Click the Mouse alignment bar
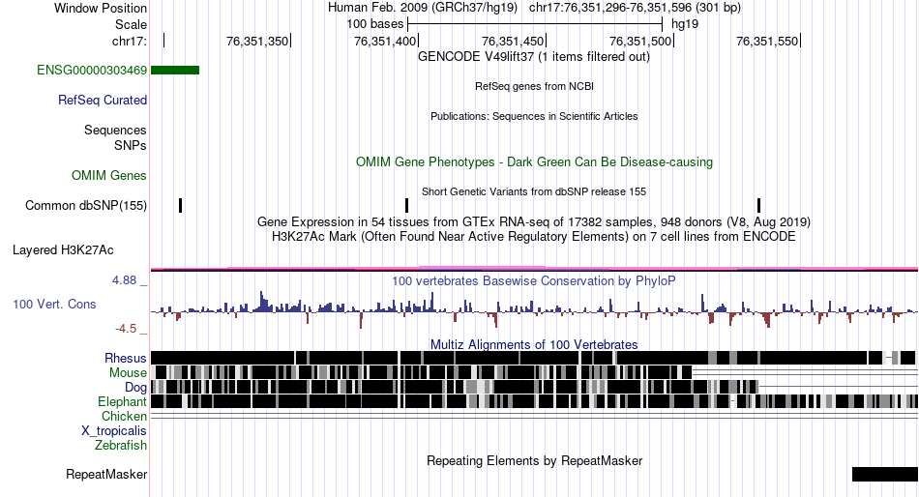Screen dimensions: 919x497 point(422,372)
